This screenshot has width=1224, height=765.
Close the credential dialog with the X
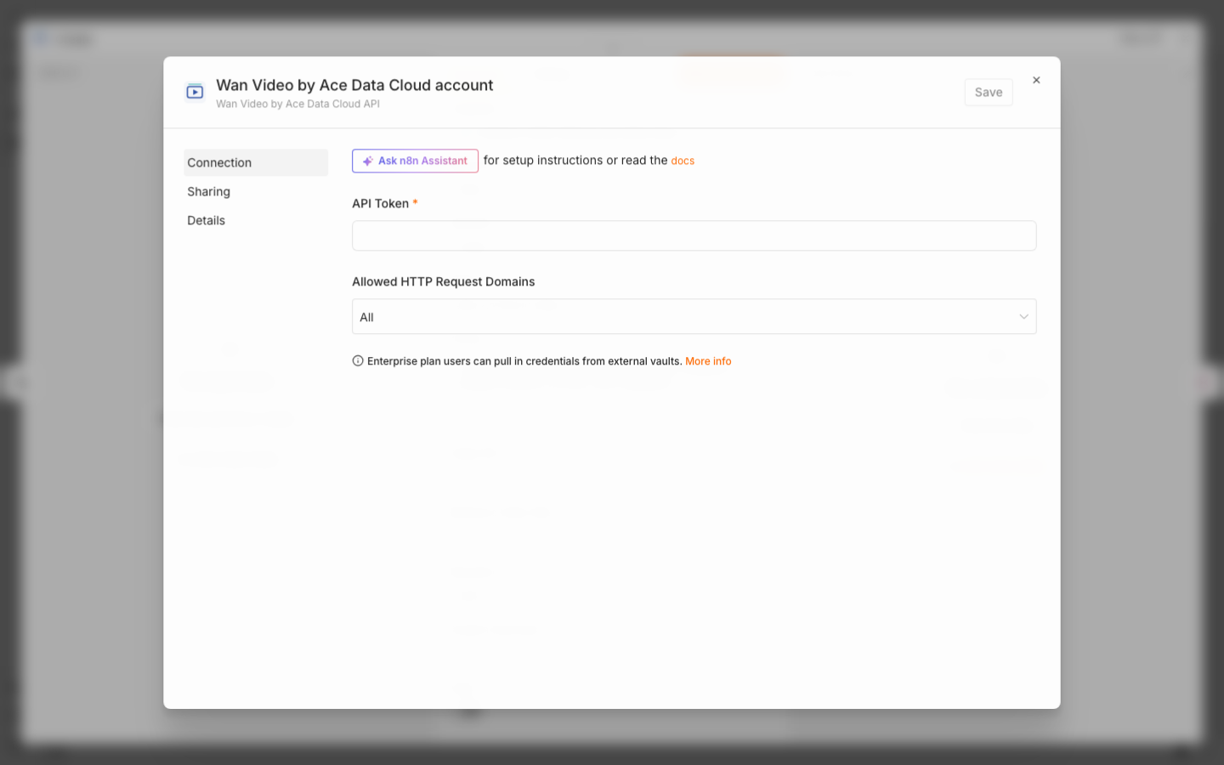click(1036, 80)
